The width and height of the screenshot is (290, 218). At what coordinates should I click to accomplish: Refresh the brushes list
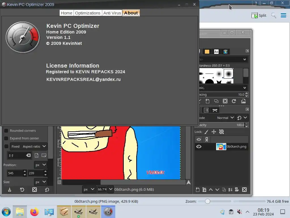click(234, 101)
